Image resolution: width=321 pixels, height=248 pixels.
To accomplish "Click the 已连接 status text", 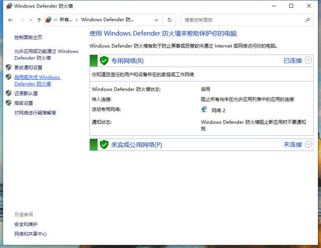I will [293, 61].
